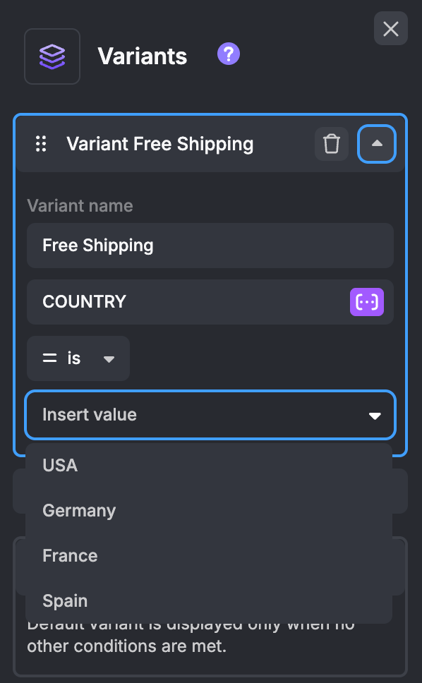This screenshot has height=683, width=422.
Task: Select Germany from the country list
Action: (79, 510)
